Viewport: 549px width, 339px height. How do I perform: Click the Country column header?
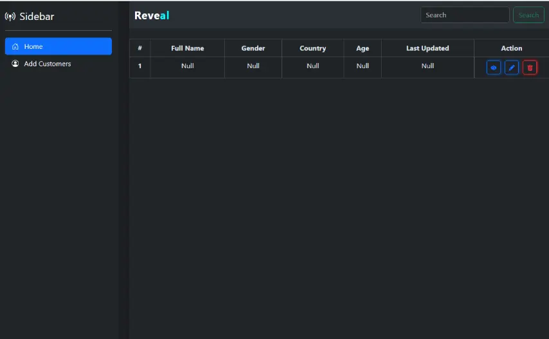point(312,48)
